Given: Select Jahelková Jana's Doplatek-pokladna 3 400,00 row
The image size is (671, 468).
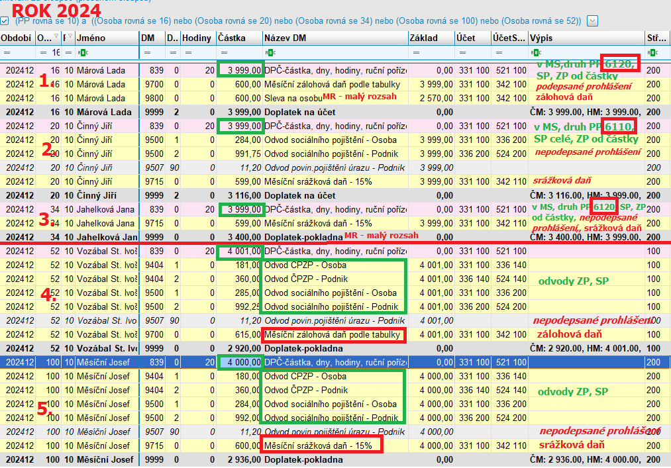Looking at the screenshot, I should (x=335, y=237).
